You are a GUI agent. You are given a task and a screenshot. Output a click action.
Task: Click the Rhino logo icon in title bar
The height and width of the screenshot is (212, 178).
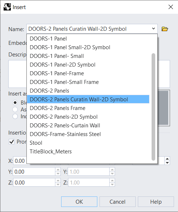tap(7, 7)
